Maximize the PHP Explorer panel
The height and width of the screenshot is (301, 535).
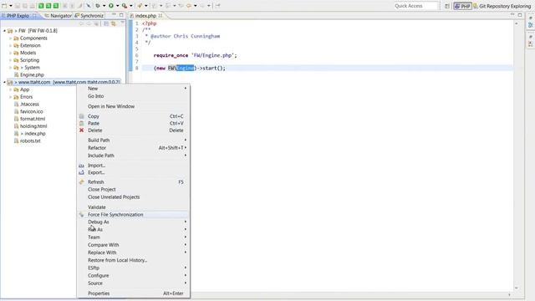click(121, 15)
